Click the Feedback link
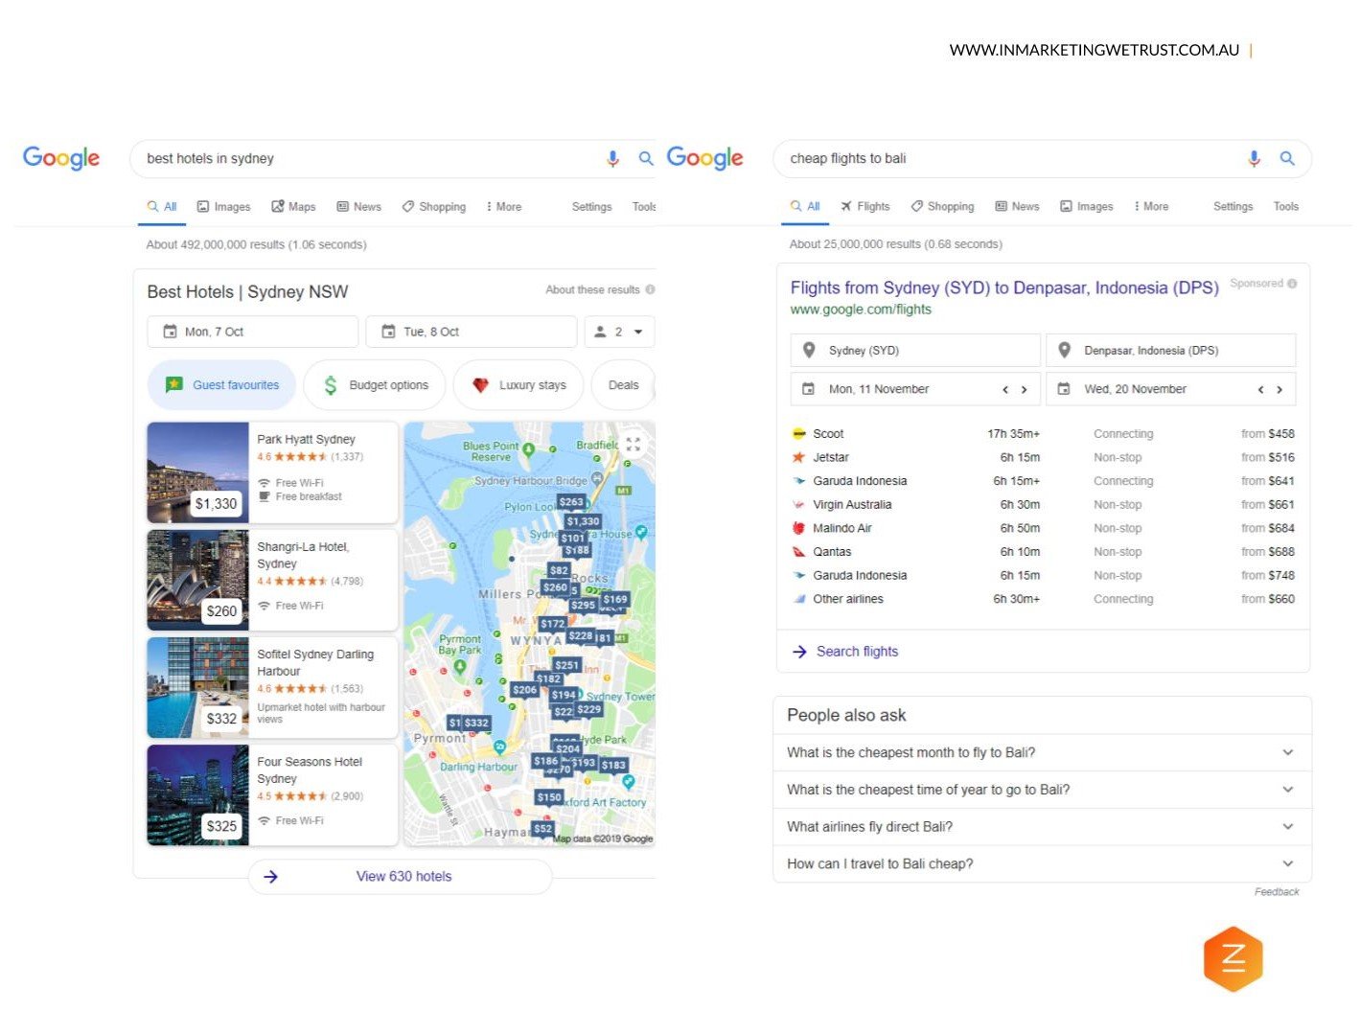This screenshot has width=1360, height=1034. (1277, 892)
